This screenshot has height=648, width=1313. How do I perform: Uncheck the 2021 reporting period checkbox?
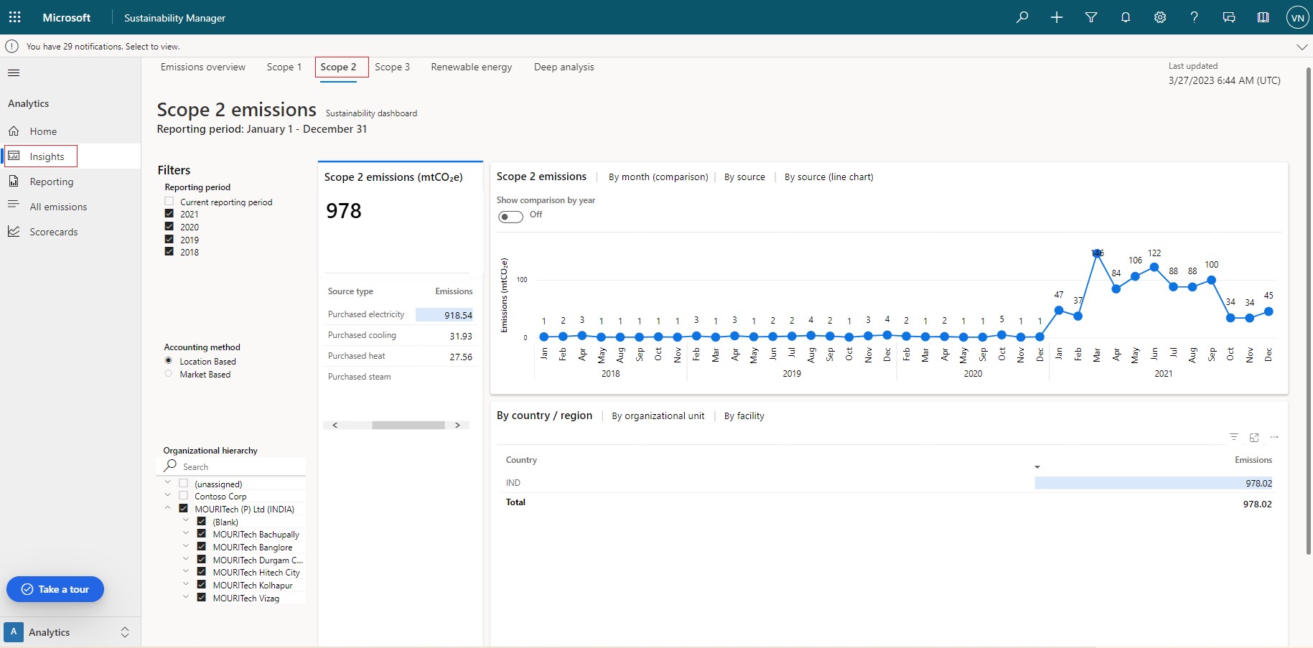pos(169,214)
